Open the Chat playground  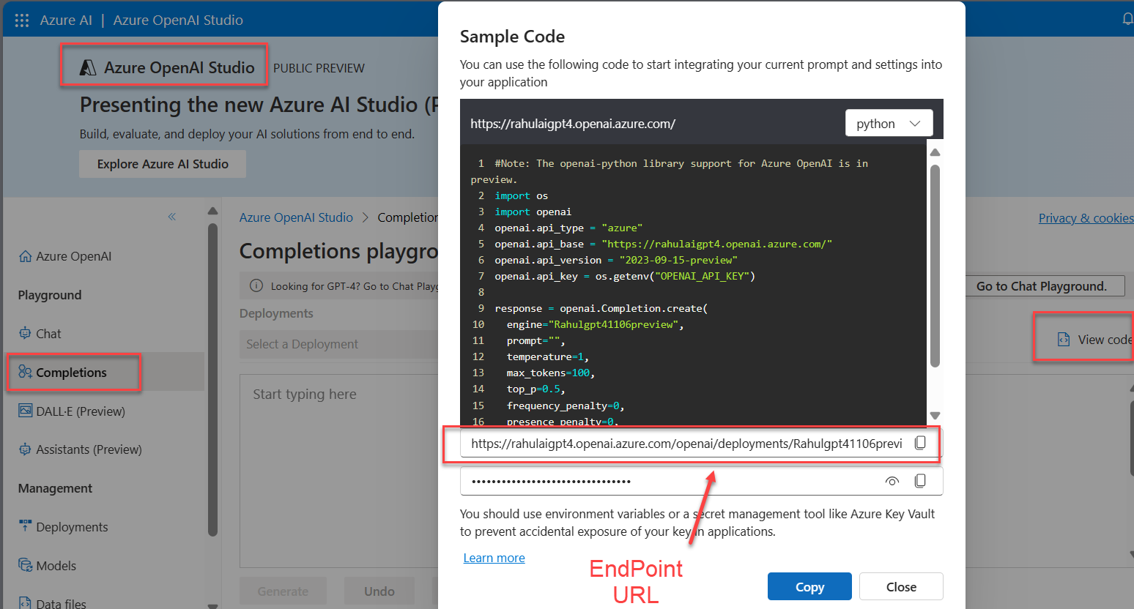[40, 334]
